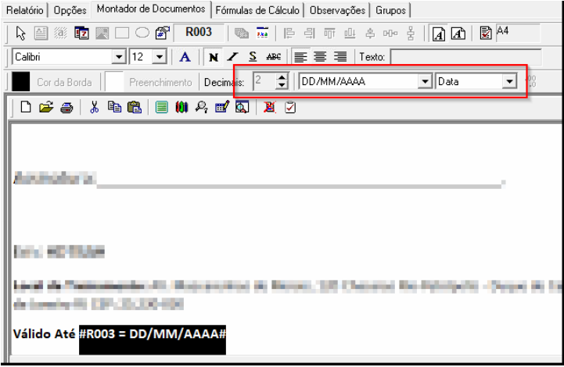Toggle bold N formatting
Viewport: 564px width, 367px height.
coord(213,57)
